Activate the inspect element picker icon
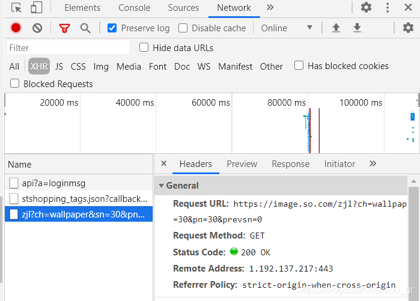The image size is (420, 301). point(16,7)
